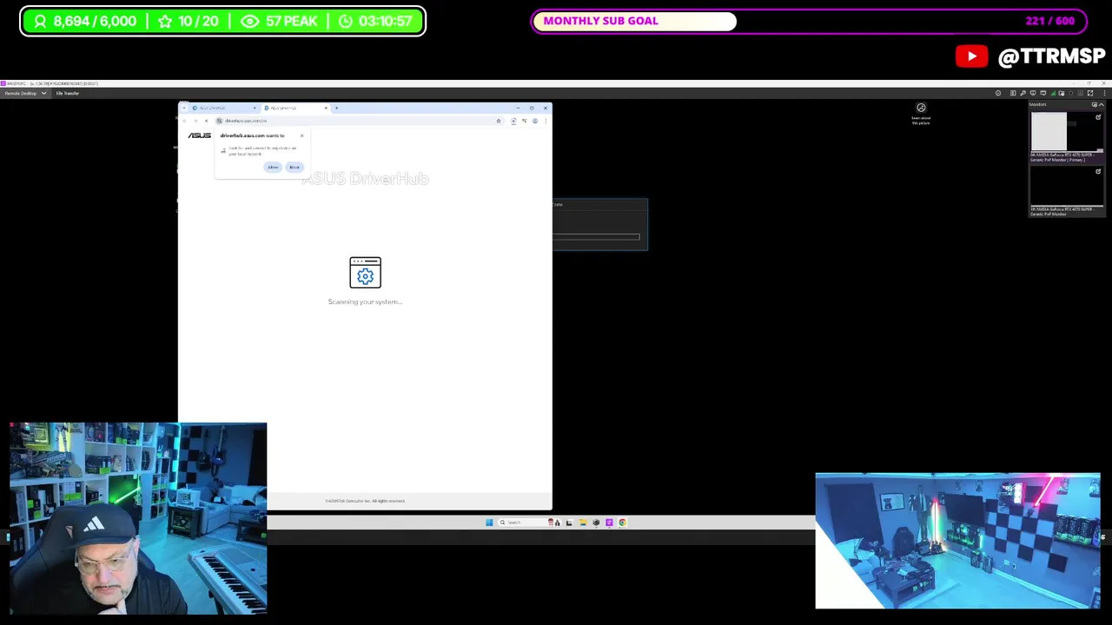This screenshot has height=625, width=1112.
Task: Click the split-view icon in remote toolbar
Action: click(x=1013, y=93)
